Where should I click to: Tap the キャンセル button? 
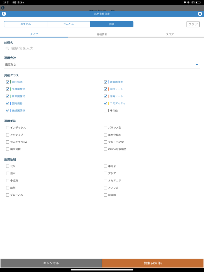[51, 263]
